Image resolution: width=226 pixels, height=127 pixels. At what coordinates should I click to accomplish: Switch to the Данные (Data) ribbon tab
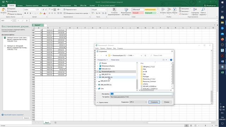point(54,6)
